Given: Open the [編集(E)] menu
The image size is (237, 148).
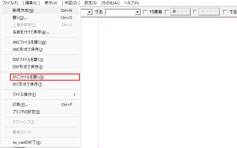Looking at the screenshot, I should click(x=31, y=3).
